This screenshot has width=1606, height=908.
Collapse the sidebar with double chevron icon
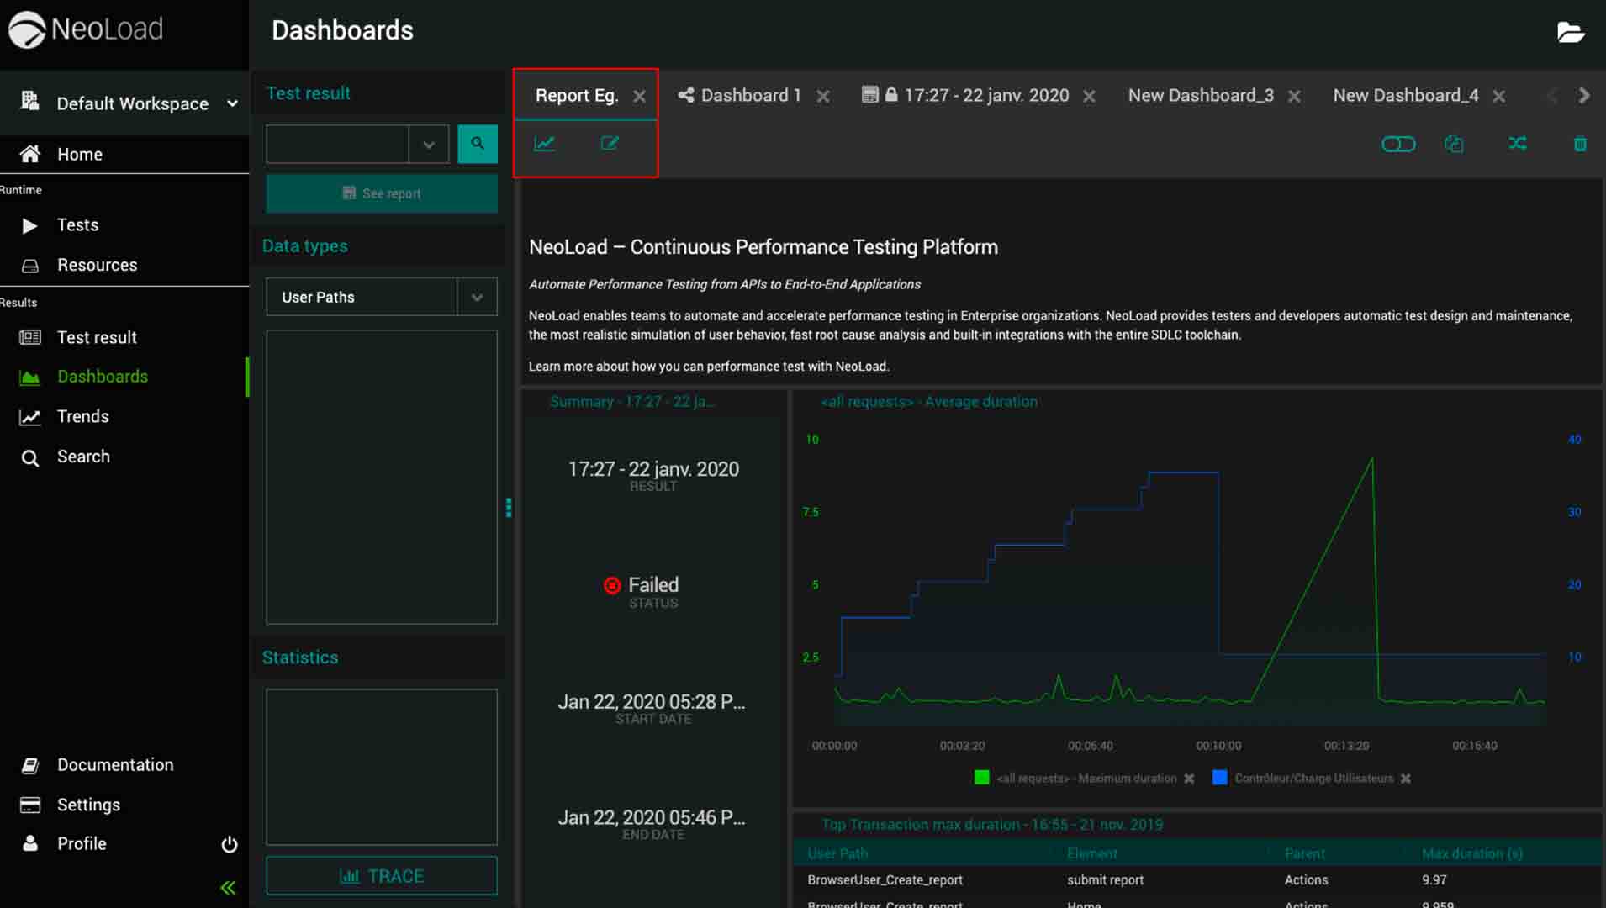(228, 888)
